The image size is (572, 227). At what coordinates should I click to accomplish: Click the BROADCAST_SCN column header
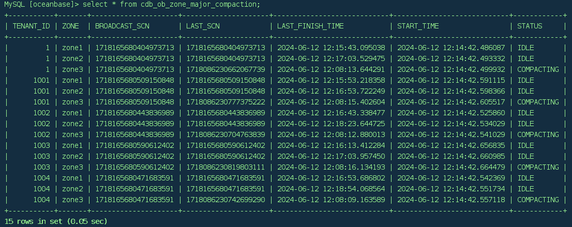point(122,26)
